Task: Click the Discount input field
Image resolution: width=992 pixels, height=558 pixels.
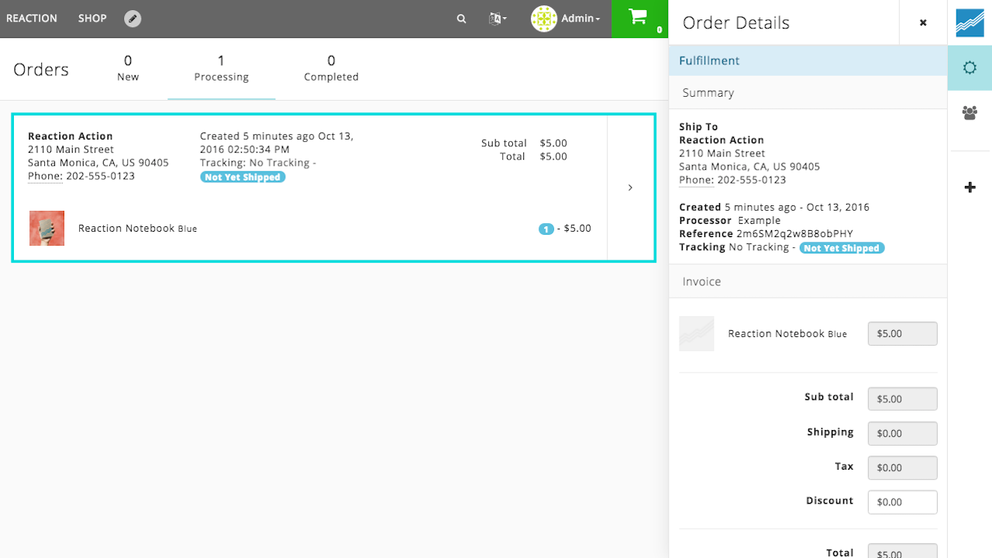Action: point(902,502)
